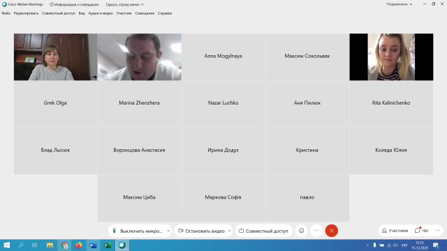Select Маркова Софія participant tile

[x=223, y=198]
